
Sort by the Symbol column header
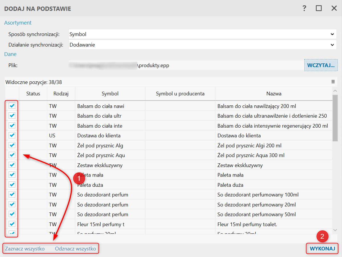click(x=110, y=94)
